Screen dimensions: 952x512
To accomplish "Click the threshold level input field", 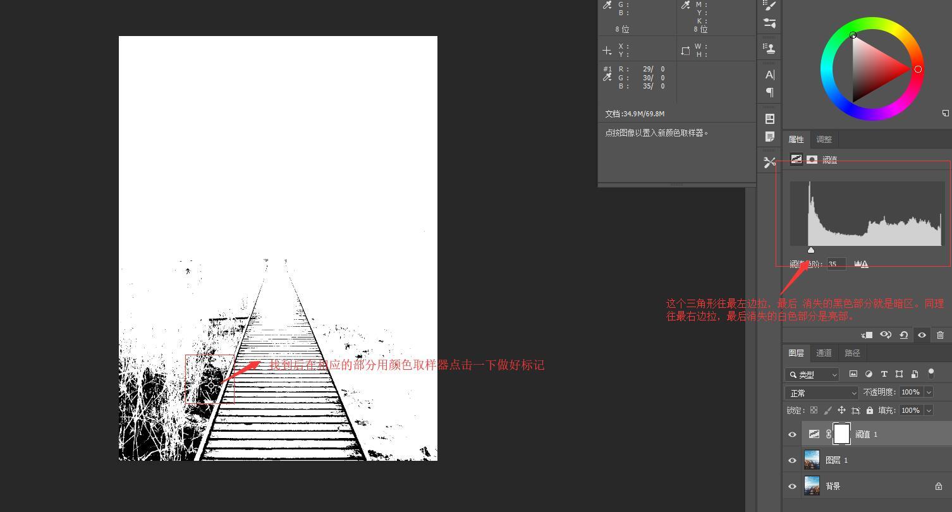I will (837, 264).
